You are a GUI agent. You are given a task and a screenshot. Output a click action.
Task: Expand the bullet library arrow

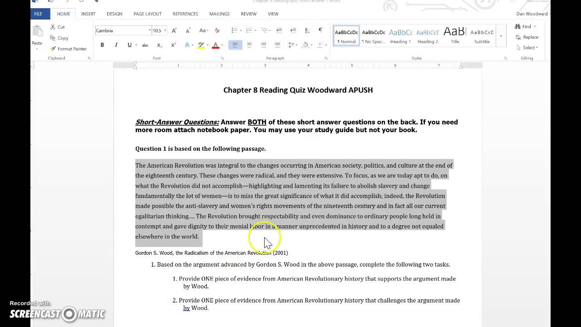[240, 30]
